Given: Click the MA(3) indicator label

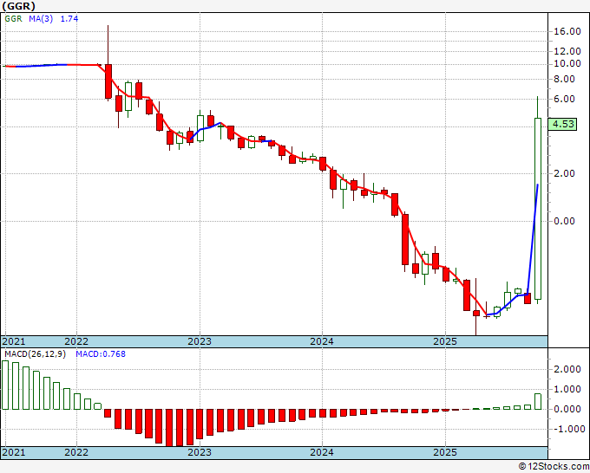Looking at the screenshot, I should point(41,18).
